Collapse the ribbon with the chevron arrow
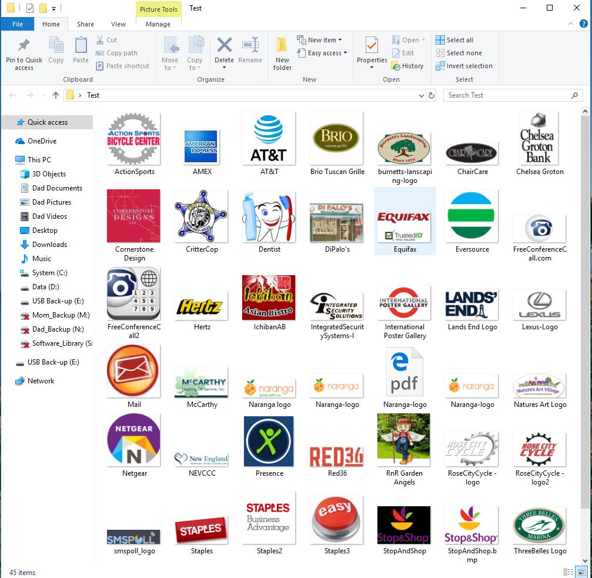 [570, 24]
